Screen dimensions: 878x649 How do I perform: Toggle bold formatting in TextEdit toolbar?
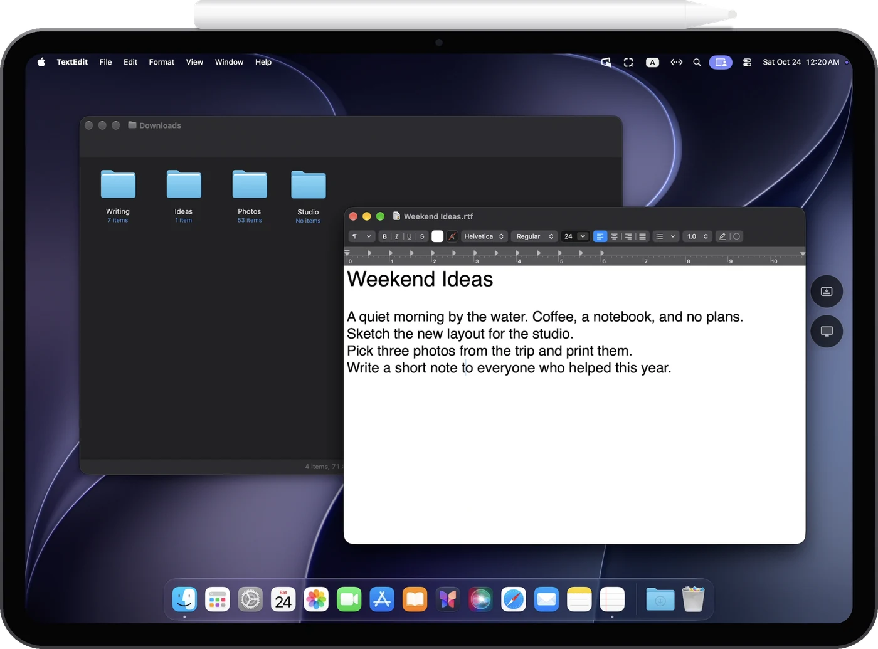[x=384, y=236]
